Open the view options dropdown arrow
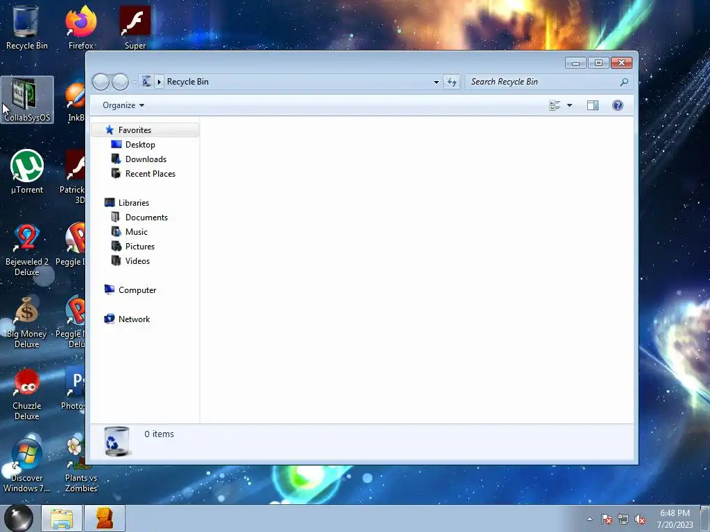The width and height of the screenshot is (710, 532). tap(570, 105)
